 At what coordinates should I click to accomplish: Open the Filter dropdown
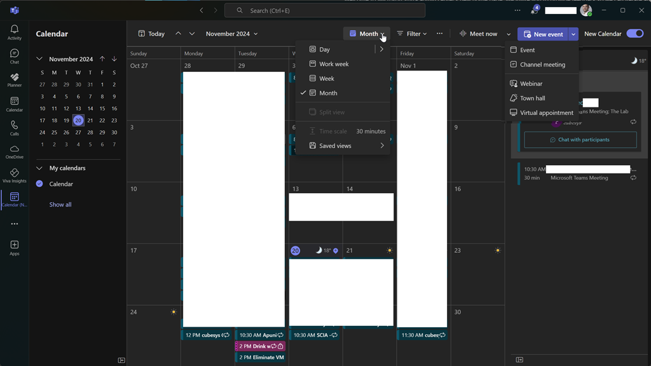pyautogui.click(x=412, y=34)
